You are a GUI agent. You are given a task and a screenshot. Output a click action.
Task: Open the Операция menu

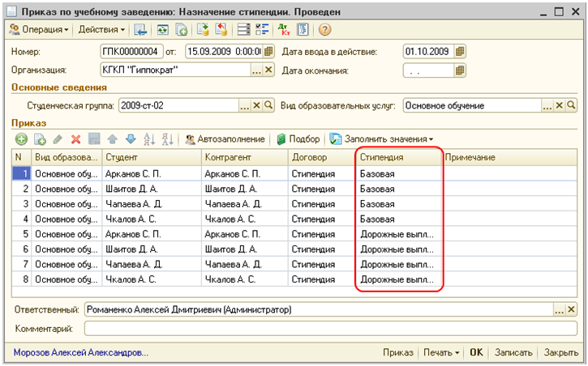[39, 30]
